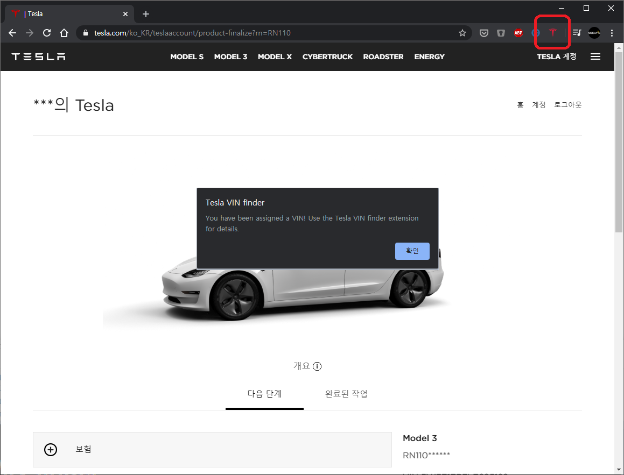The image size is (624, 475).
Task: Expand the 보험 section plus icon
Action: (51, 450)
